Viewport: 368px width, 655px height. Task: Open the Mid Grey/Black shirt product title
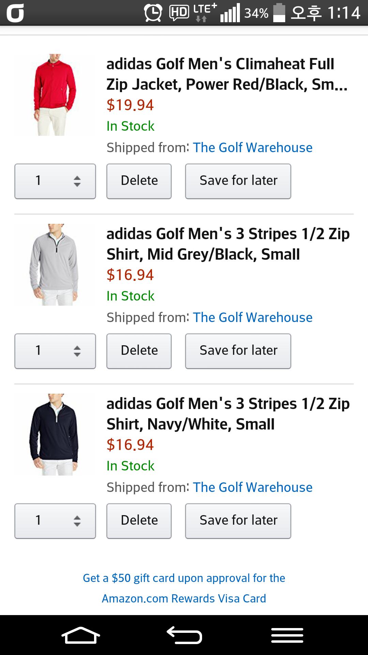pyautogui.click(x=228, y=244)
